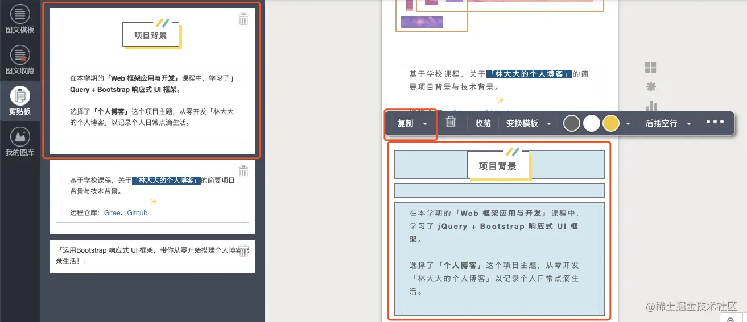Click the 在本学期的 paragraph in the editor
The image size is (747, 322).
pyautogui.click(x=493, y=226)
